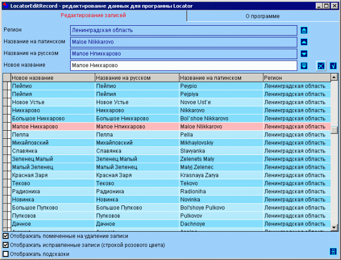Click the table scrollbar up arrow
The height and width of the screenshot is (260, 341).
(x=334, y=77)
